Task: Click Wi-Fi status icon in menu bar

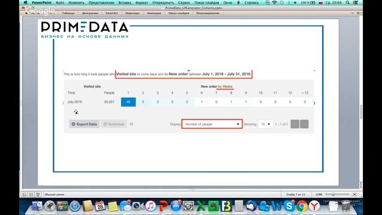Action: [275, 2]
